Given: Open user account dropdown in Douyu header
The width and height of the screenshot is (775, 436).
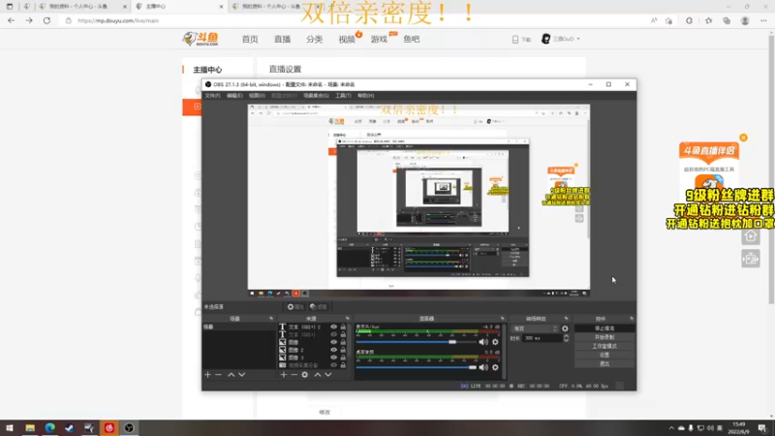Looking at the screenshot, I should (562, 39).
